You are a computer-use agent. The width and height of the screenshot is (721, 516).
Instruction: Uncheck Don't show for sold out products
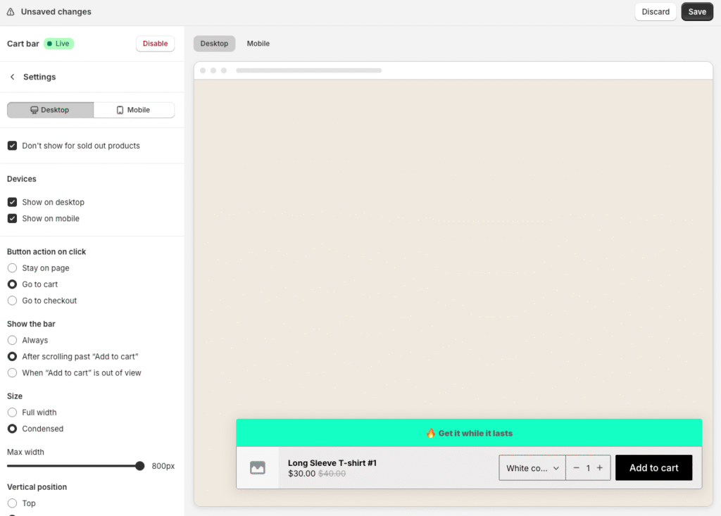(x=12, y=145)
